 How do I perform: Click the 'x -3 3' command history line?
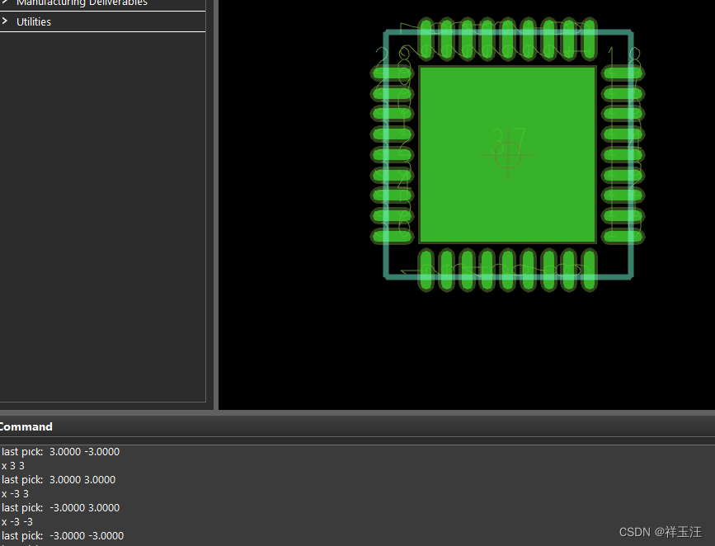click(x=16, y=494)
